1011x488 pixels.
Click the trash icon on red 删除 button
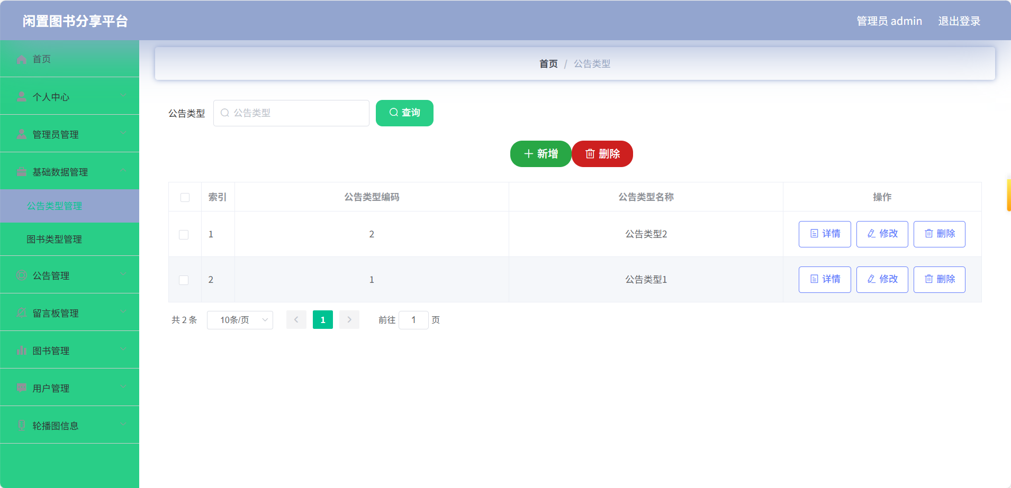coord(590,154)
